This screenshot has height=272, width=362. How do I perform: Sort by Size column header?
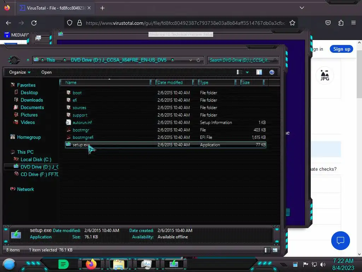click(x=252, y=82)
